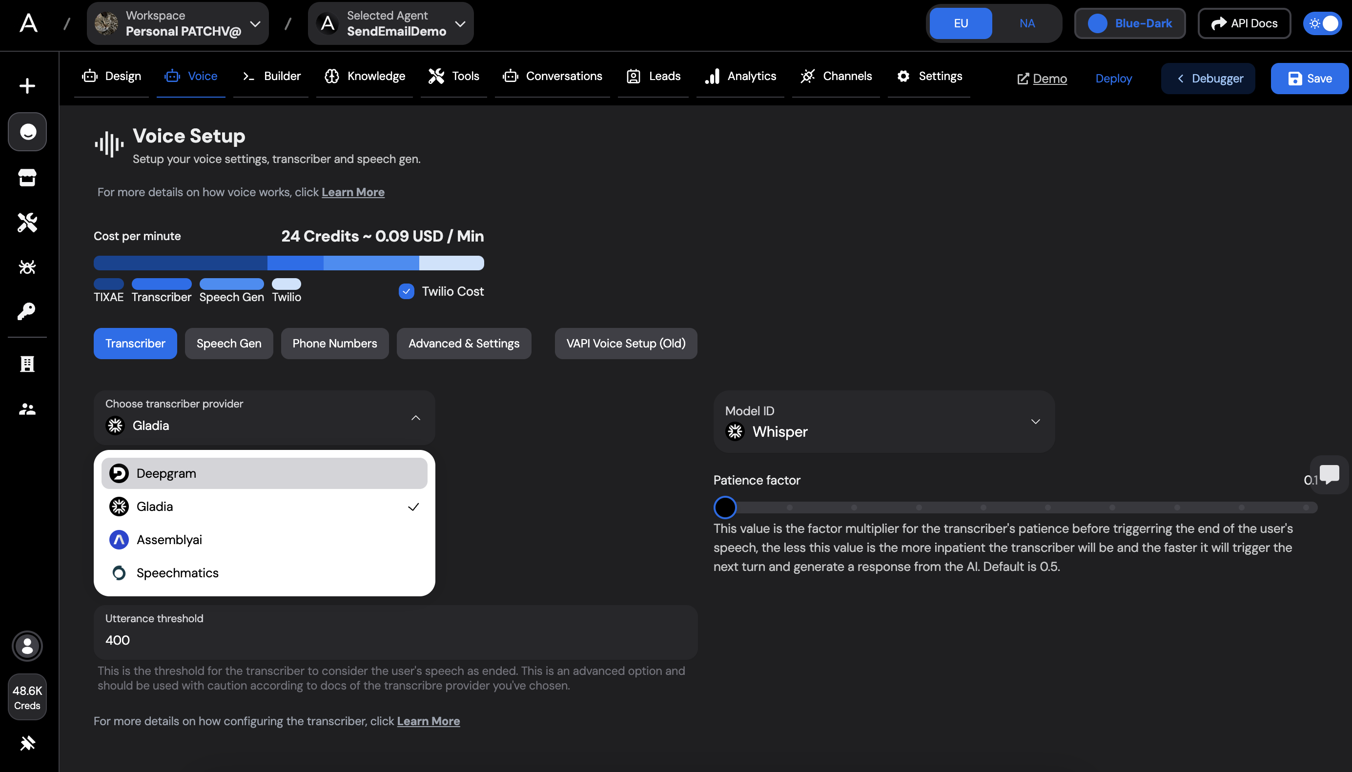The height and width of the screenshot is (772, 1352).
Task: Open Advanced & Settings tab
Action: pos(464,344)
